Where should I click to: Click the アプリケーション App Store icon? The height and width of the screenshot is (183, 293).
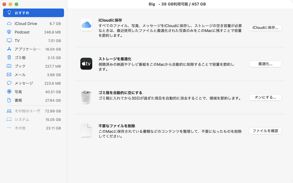click(x=9, y=49)
